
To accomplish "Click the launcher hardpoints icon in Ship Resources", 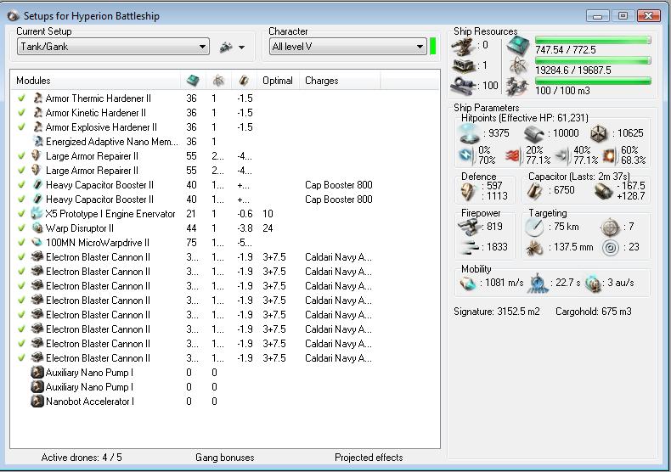I will click(x=464, y=66).
